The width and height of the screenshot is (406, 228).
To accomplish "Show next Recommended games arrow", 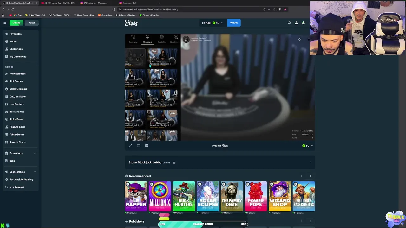I will tap(310, 176).
